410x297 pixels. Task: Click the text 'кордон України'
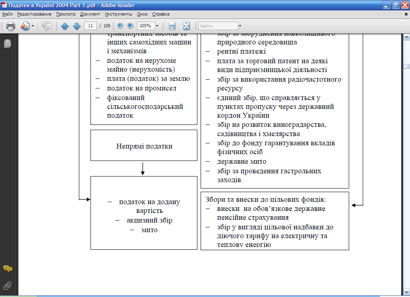243,115
